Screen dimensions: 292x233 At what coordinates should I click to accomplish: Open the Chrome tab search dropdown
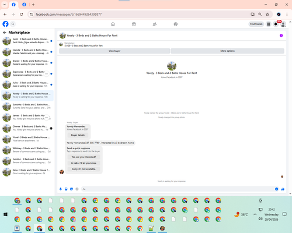pyautogui.click(x=5, y=5)
